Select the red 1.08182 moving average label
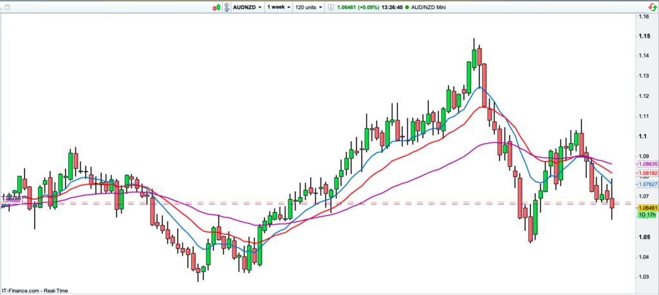 tap(647, 174)
